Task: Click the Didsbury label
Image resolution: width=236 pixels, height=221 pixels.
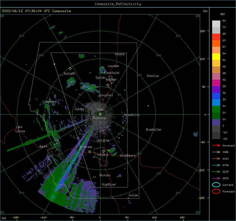Action: point(99,118)
